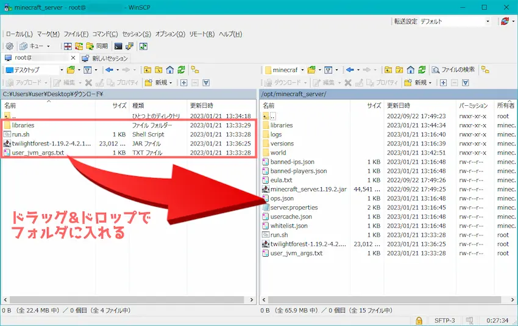The width and height of the screenshot is (518, 326).
Task: Go to parent directory in remote panel
Action: tap(388, 70)
